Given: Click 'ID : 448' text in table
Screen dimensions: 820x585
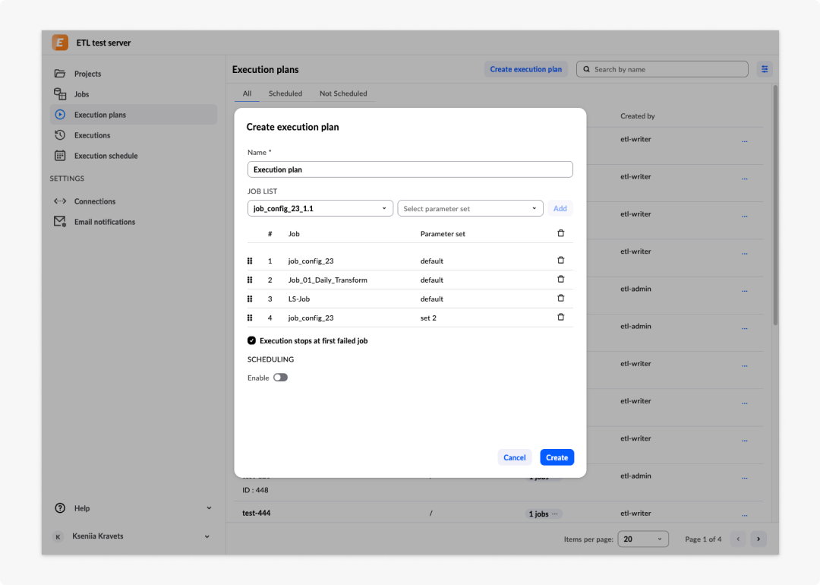Looking at the screenshot, I should click(255, 490).
